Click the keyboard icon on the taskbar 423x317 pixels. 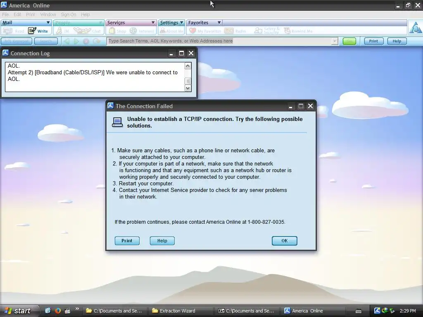pos(359,311)
